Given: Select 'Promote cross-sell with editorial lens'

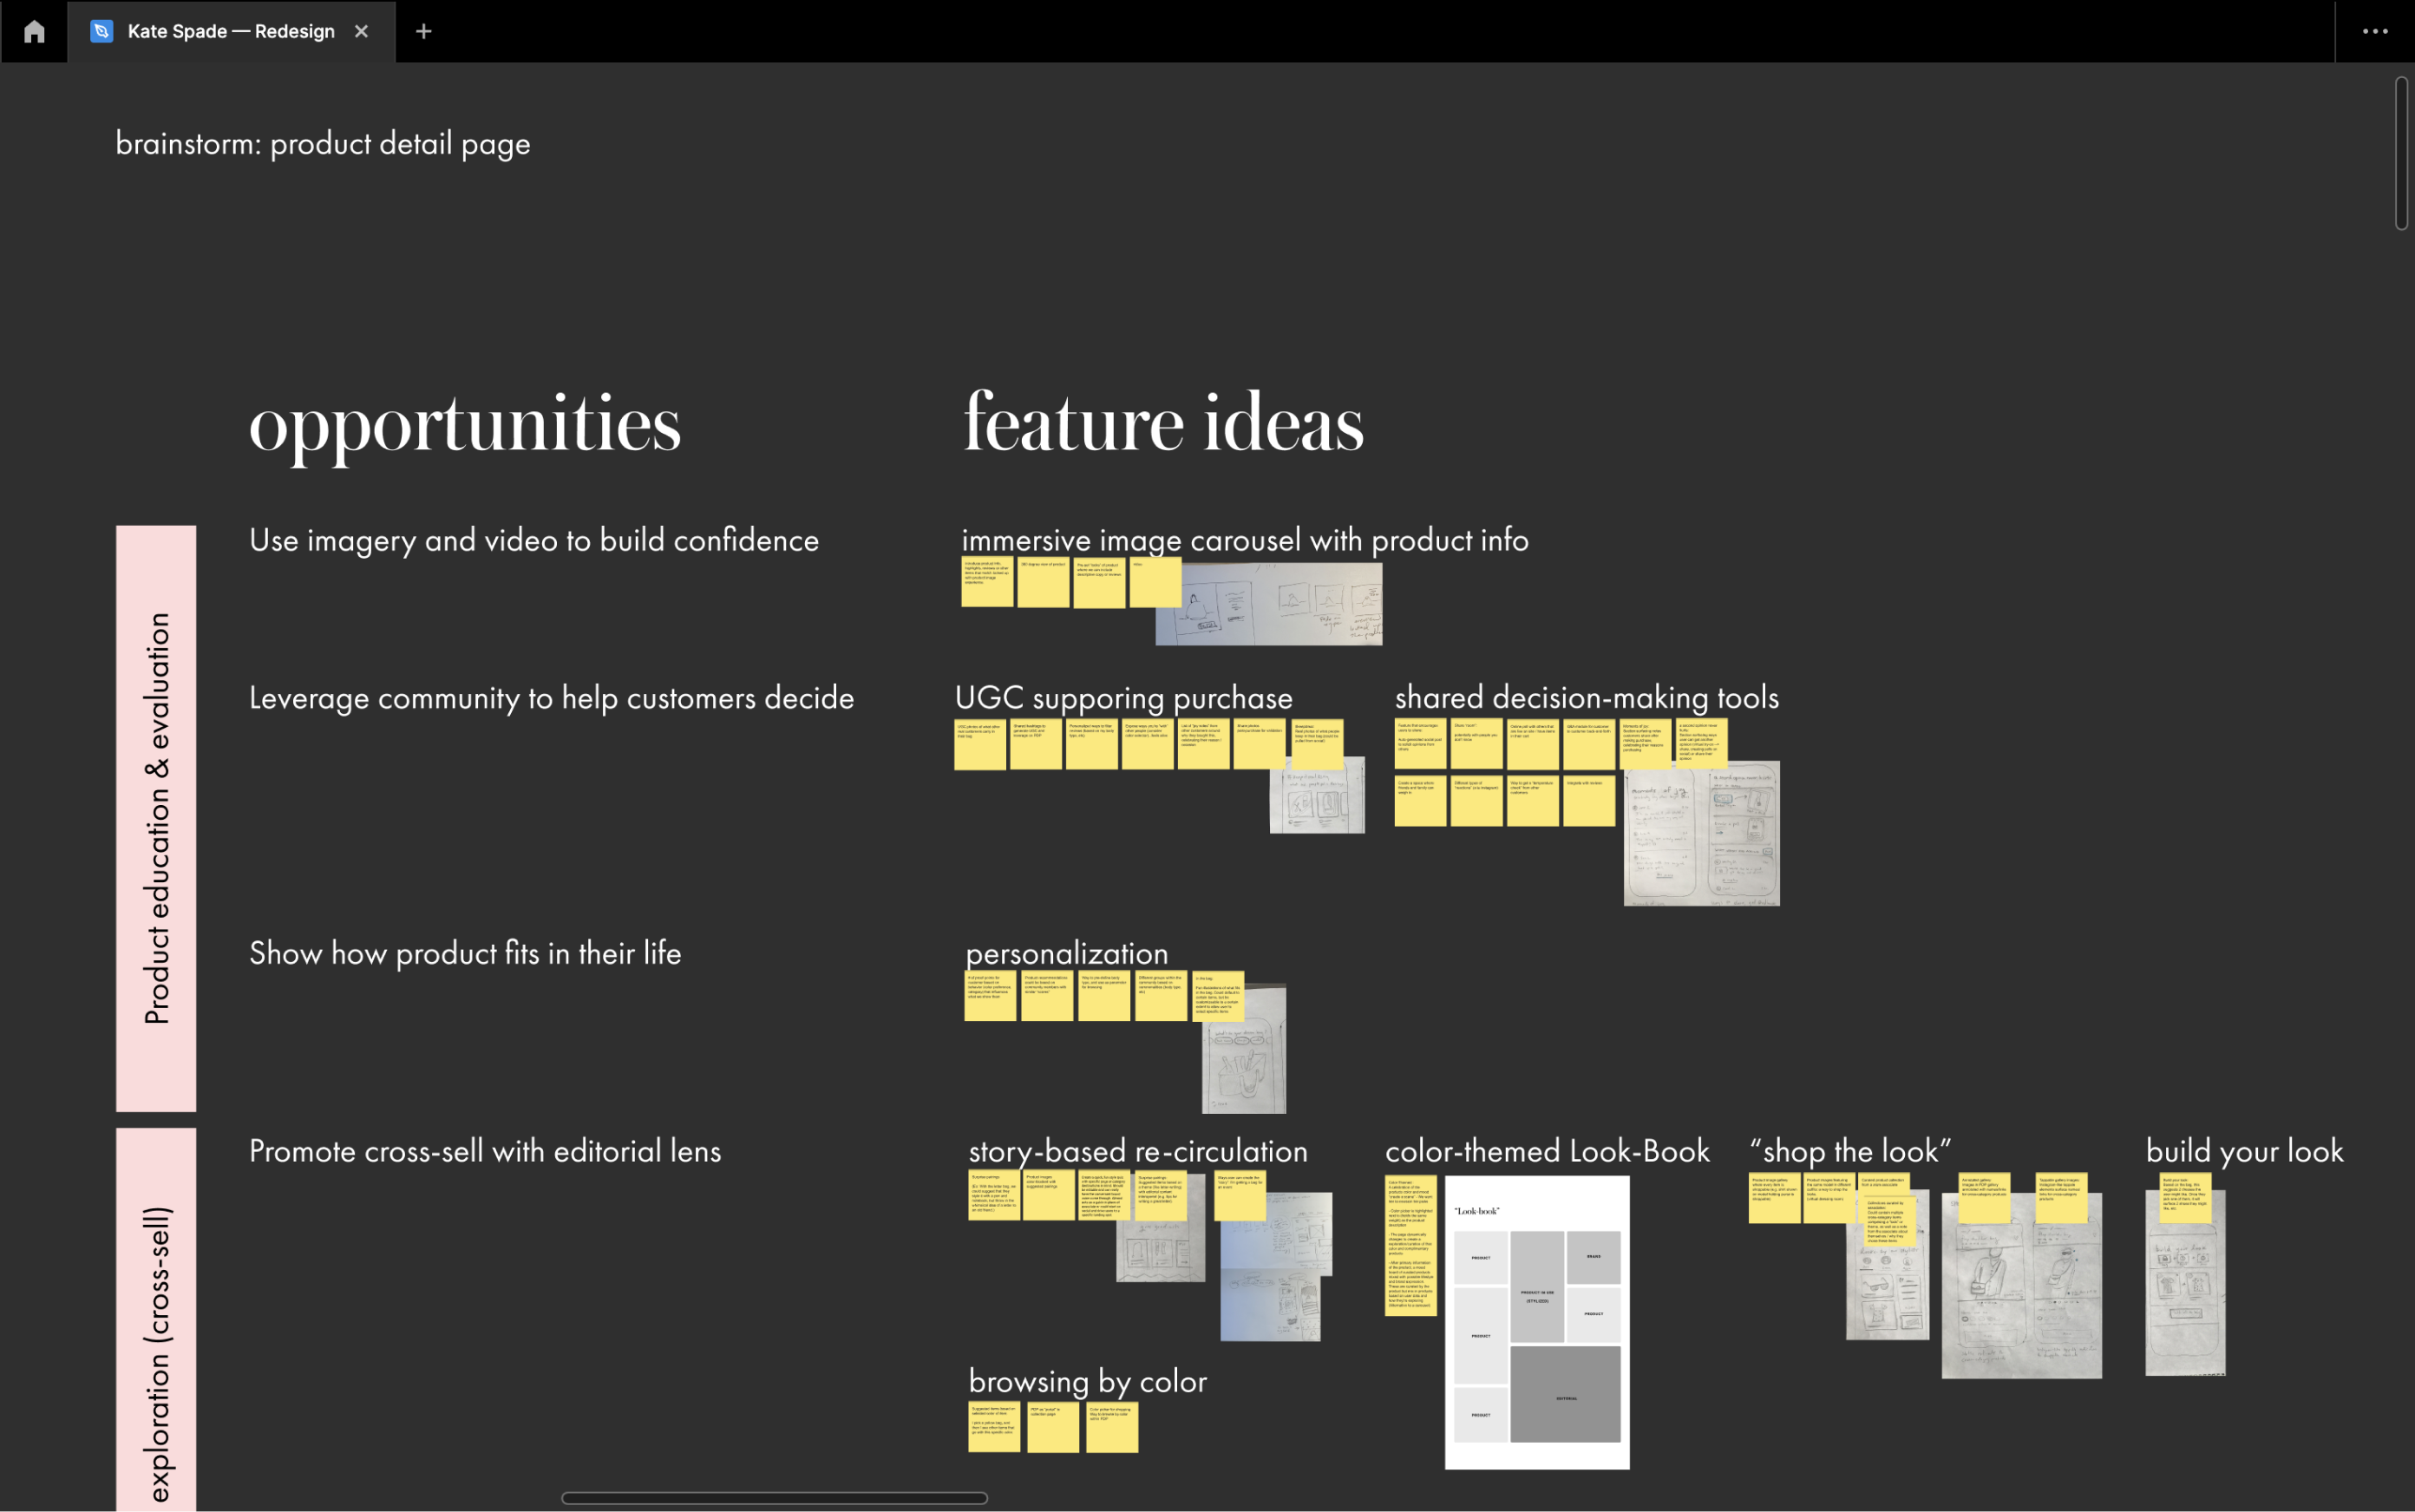Looking at the screenshot, I should point(485,1151).
